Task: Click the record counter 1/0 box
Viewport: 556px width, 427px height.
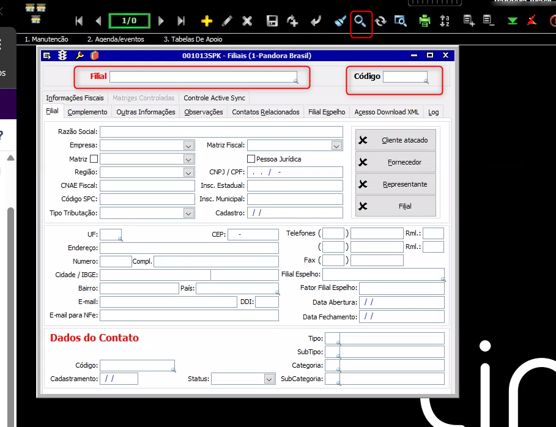Action: point(130,21)
